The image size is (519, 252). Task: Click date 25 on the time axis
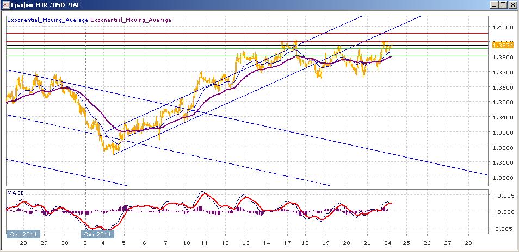406,243
